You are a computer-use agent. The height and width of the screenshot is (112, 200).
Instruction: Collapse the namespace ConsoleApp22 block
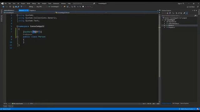click(x=17, y=26)
